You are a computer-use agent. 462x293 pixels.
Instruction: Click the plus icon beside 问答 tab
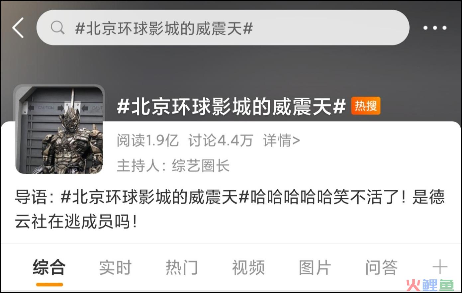click(440, 267)
